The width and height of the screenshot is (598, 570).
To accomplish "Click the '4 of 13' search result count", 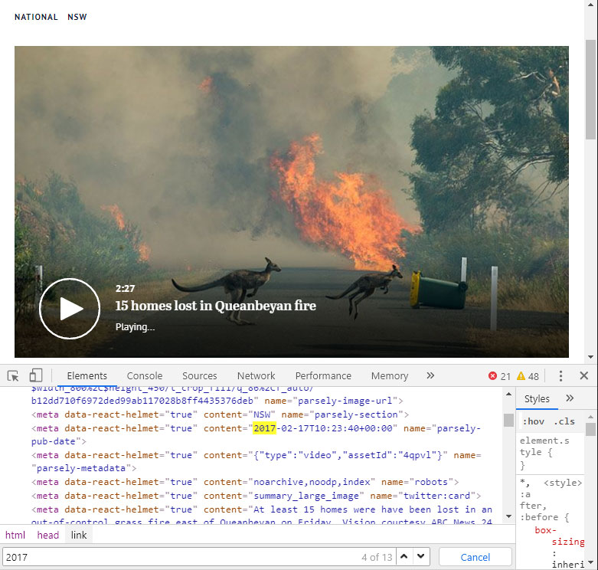I will 377,558.
